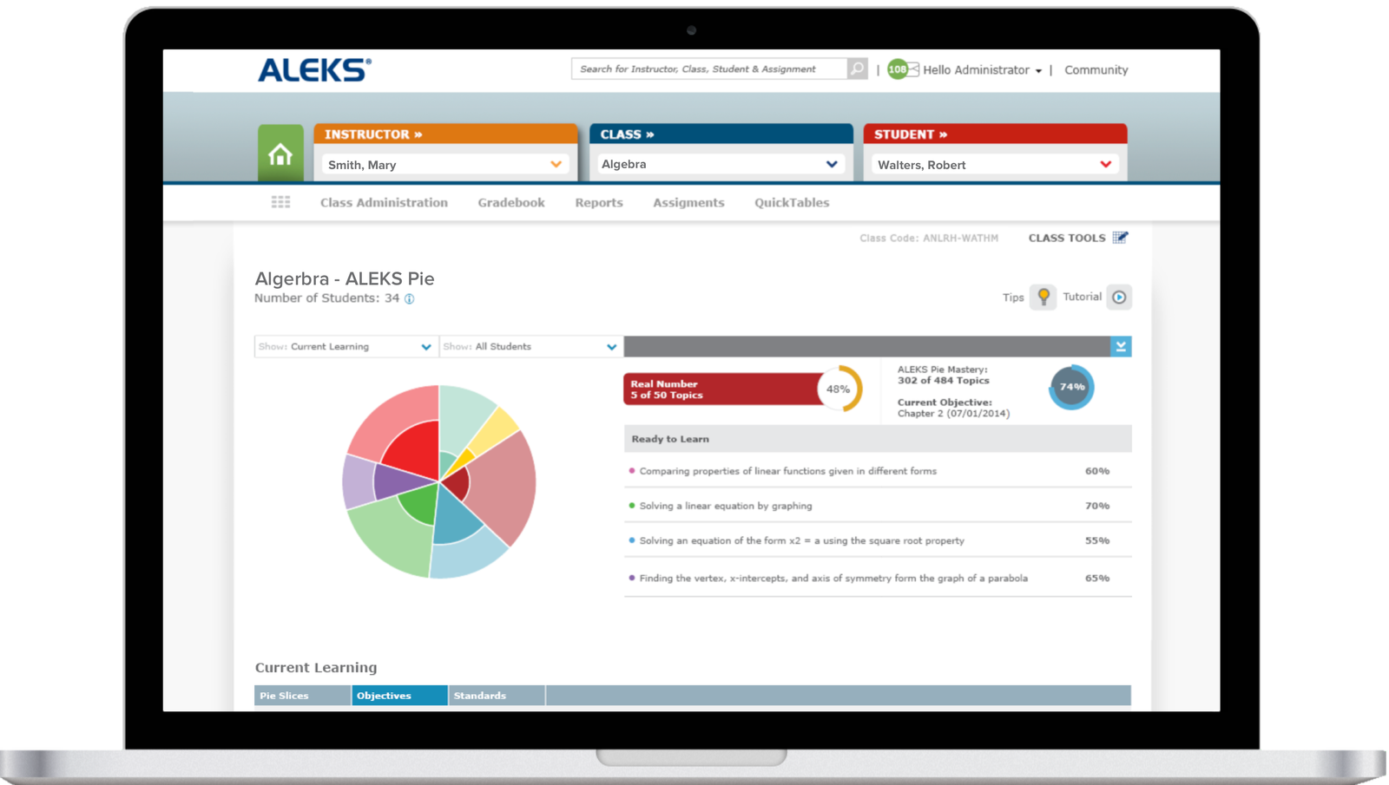1389x785 pixels.
Task: Click the bright yellow pie slice
Action: point(465,458)
